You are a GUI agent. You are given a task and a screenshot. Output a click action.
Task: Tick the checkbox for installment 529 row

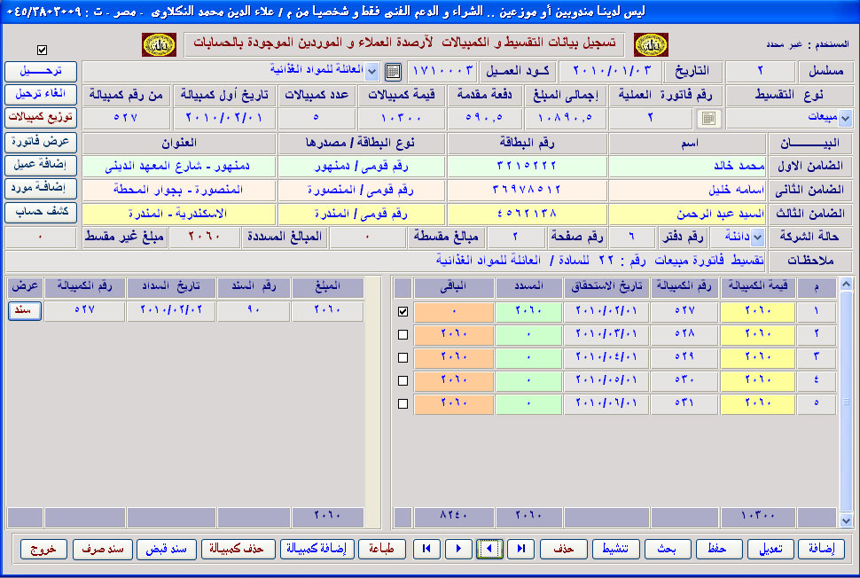[403, 358]
